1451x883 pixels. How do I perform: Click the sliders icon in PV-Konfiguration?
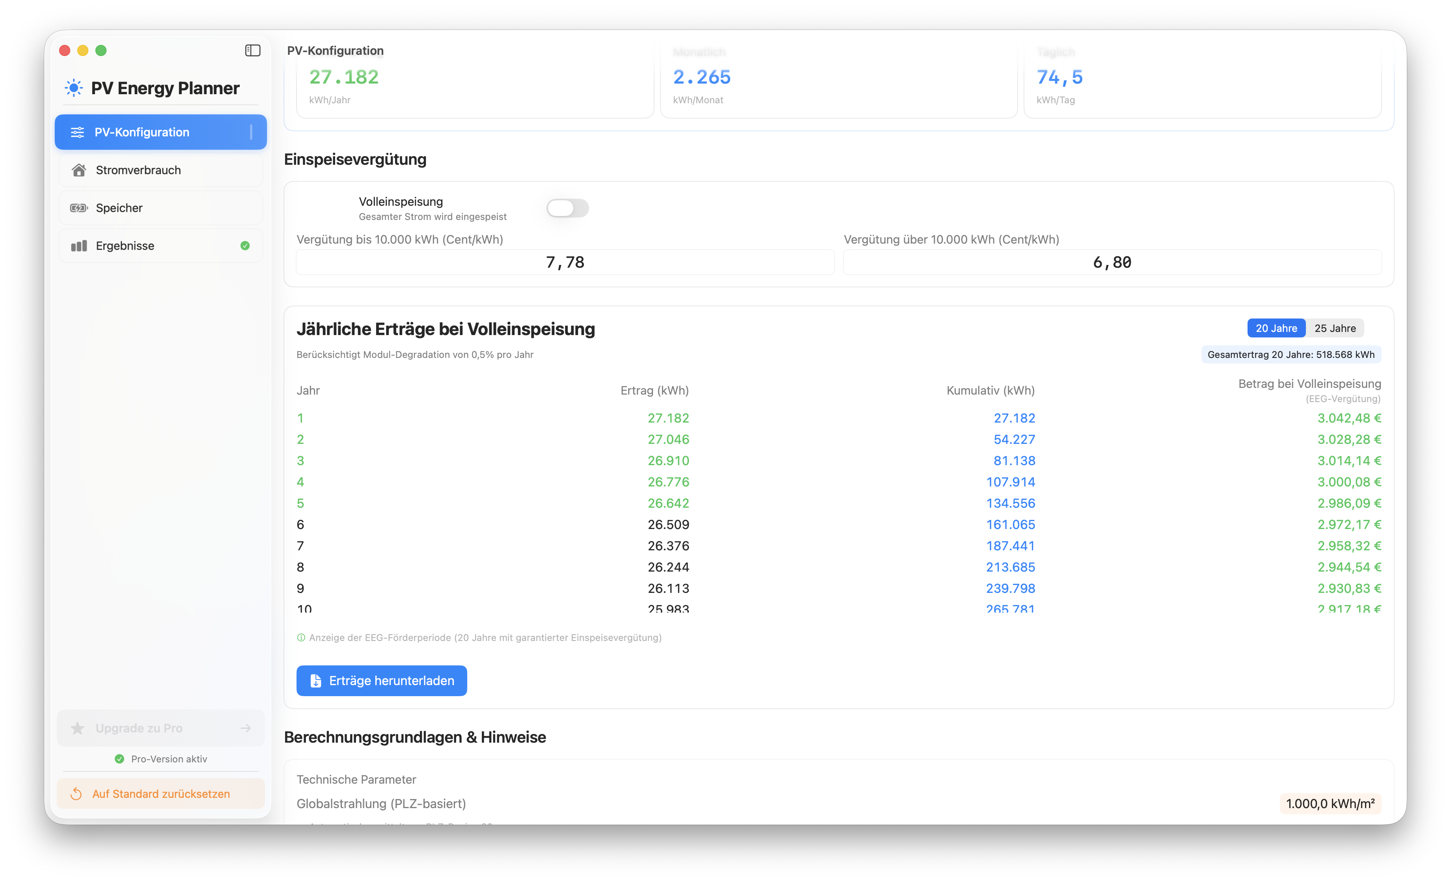[77, 132]
